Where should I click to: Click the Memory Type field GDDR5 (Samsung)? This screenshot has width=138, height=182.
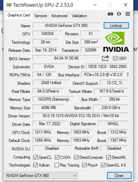(53, 99)
